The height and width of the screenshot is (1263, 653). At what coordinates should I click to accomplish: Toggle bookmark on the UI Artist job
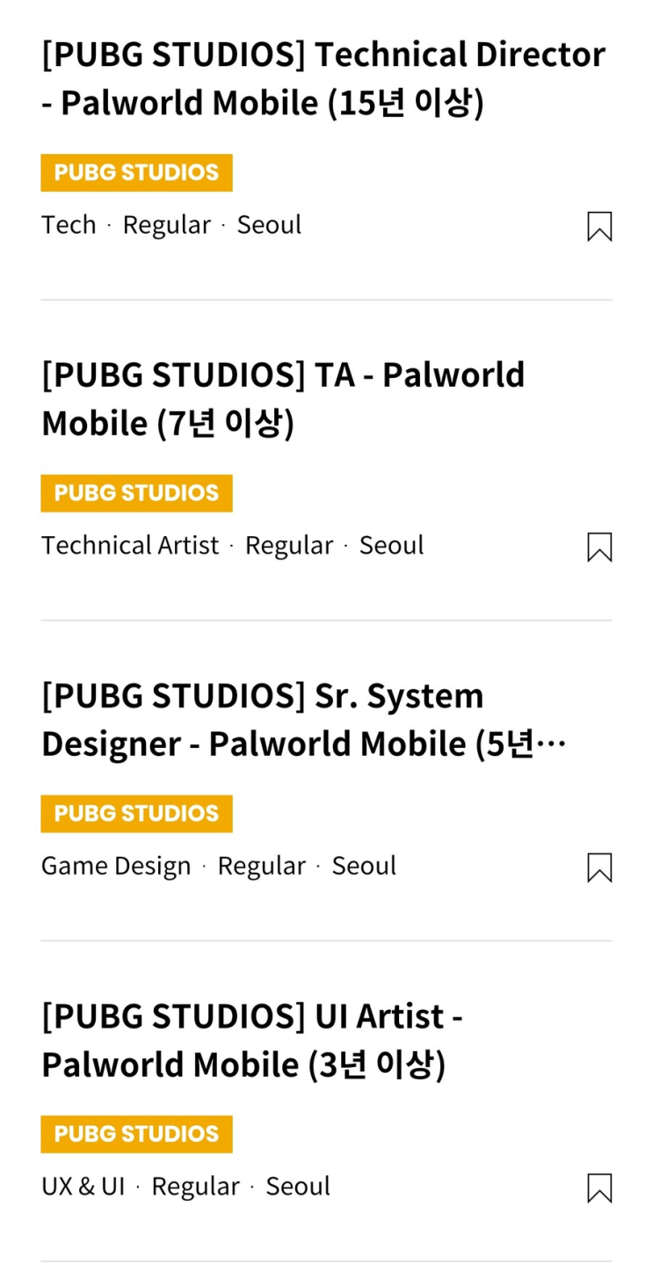pos(599,1188)
